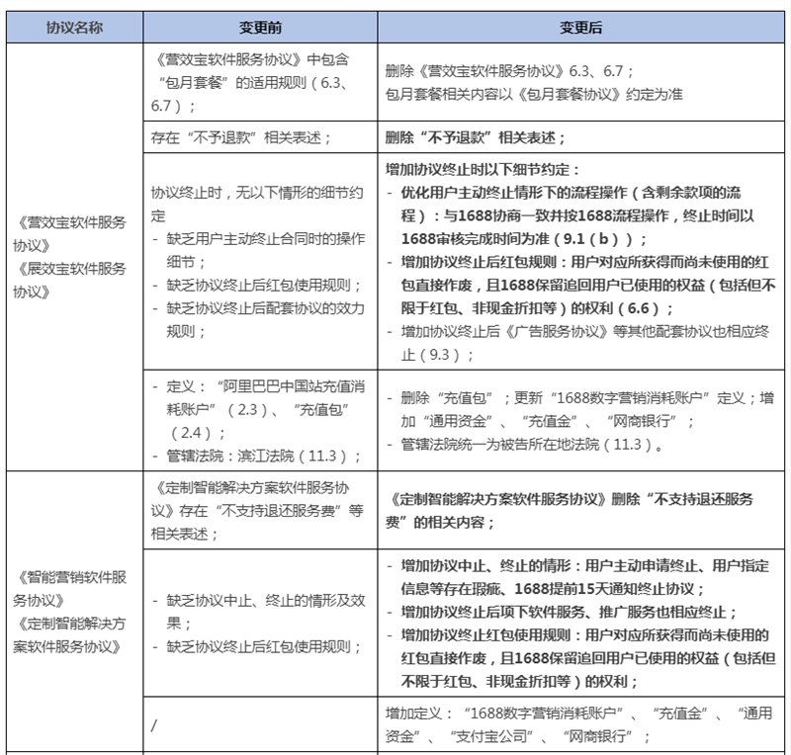Click heading 增加协议终止时以下细节约定
The image size is (791, 755).
tap(483, 169)
